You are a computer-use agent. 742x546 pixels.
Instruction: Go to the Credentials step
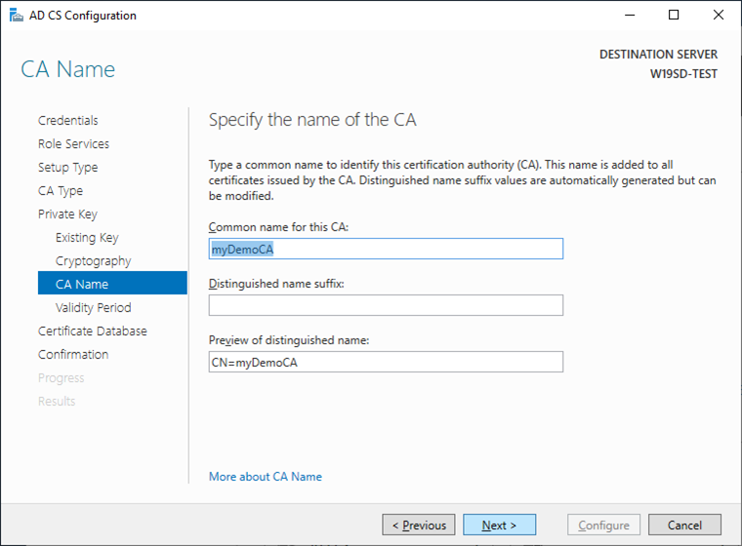[x=67, y=121]
